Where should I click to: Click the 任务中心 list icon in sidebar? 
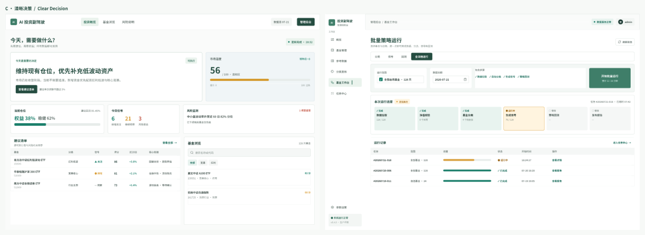332,93
